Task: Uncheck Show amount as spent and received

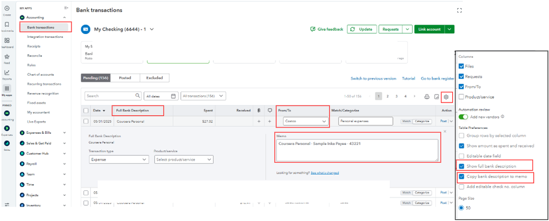Action: (461, 146)
